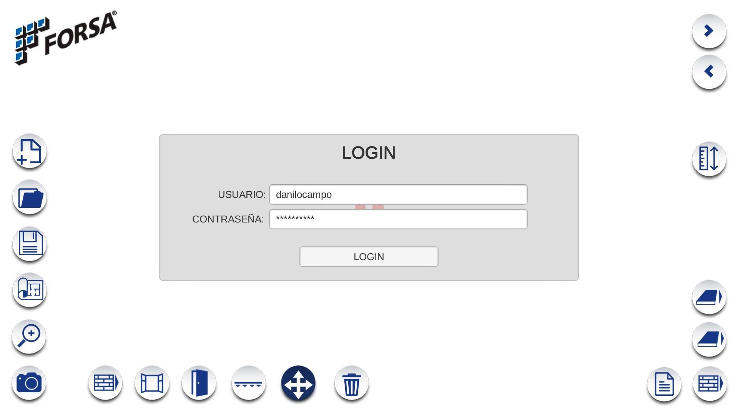Image resolution: width=738 pixels, height=415 pixels.
Task: Select the door tool icon
Action: coord(199,383)
